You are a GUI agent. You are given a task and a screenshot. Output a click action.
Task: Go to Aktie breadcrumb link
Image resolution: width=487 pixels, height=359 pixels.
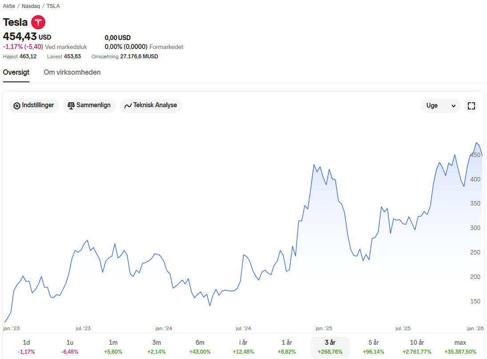[x=9, y=6]
